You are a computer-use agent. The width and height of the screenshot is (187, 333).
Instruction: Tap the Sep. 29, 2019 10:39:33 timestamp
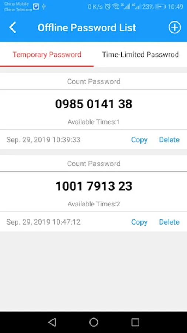click(x=43, y=140)
